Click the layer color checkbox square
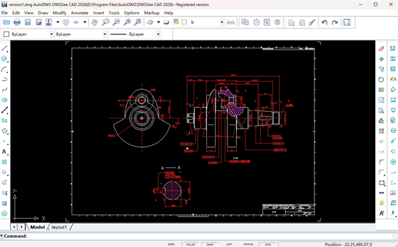 click(x=184, y=22)
